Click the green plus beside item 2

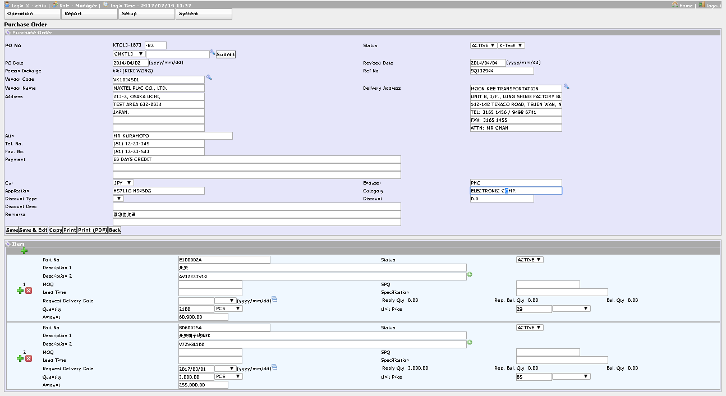pyautogui.click(x=20, y=358)
